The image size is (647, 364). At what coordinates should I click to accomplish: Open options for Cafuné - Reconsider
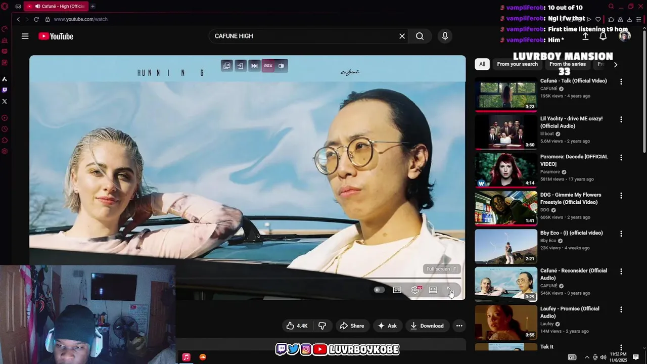621,271
